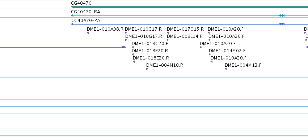Select the arrow marker below DME1-018G20.R
Viewport: 308px width, 137px height.
coord(132,47)
